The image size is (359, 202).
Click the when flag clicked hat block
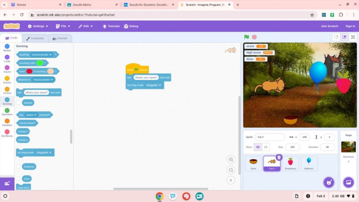pyautogui.click(x=137, y=69)
